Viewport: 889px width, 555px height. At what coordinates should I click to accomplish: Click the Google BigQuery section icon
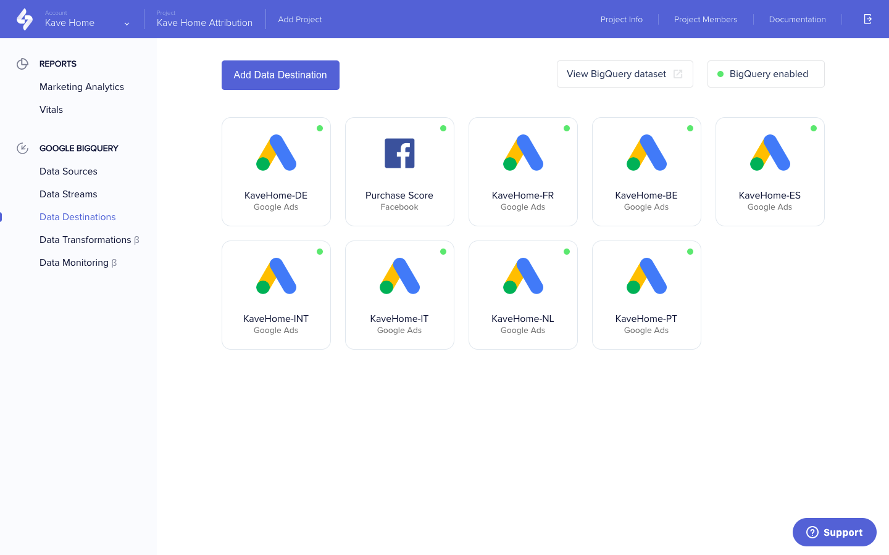pyautogui.click(x=22, y=148)
